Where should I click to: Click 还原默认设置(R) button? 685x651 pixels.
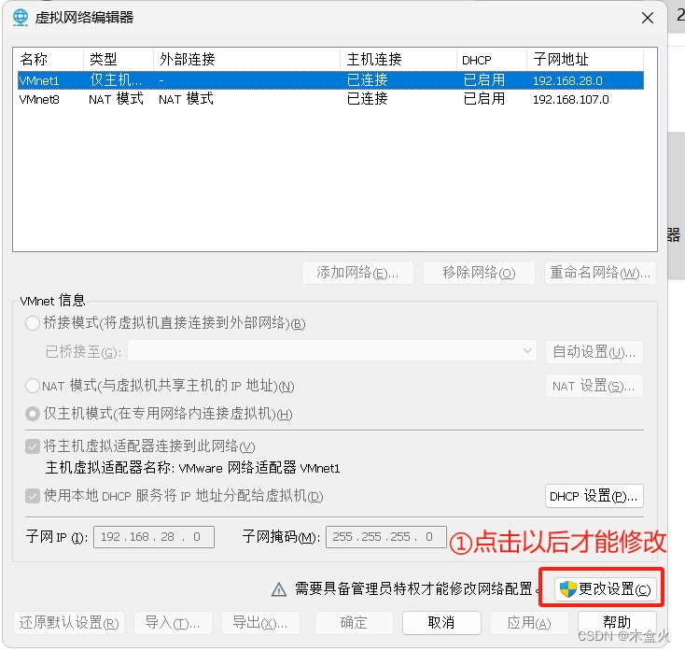pos(69,623)
